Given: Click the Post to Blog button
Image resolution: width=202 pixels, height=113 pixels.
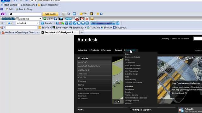Looking at the screenshot, I should pos(24,9).
